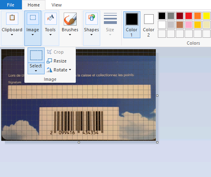
Task: Click the bottom-middle canvas resize handle
Action: point(79,142)
